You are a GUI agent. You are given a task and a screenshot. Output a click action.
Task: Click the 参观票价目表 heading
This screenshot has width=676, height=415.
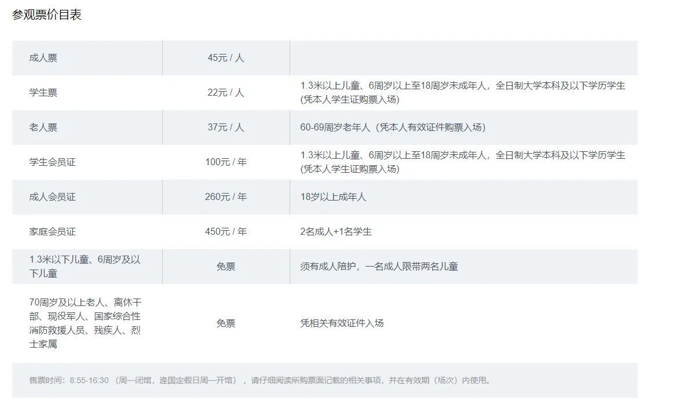(46, 14)
